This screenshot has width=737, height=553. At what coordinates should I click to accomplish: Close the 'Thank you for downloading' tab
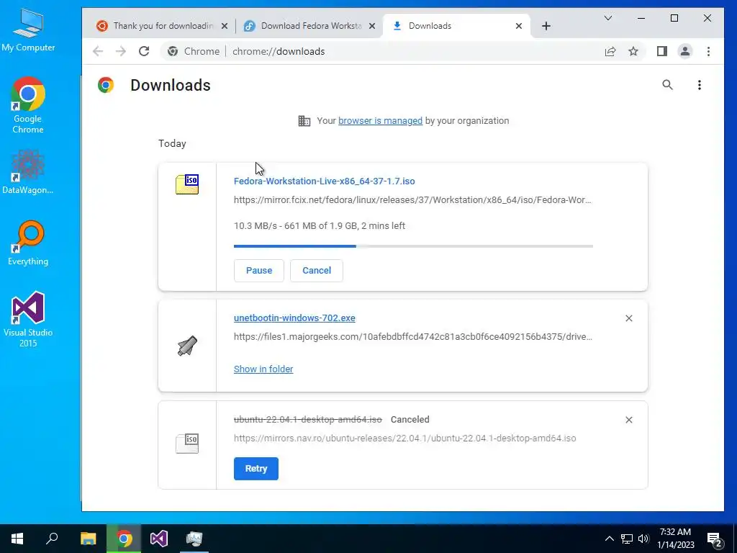(x=225, y=26)
